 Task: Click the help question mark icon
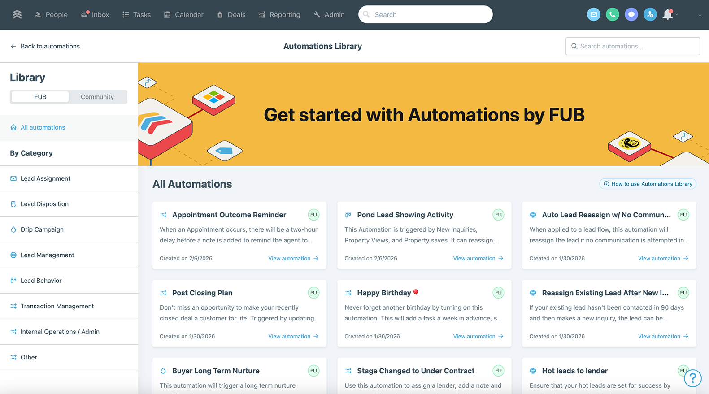coord(692,378)
